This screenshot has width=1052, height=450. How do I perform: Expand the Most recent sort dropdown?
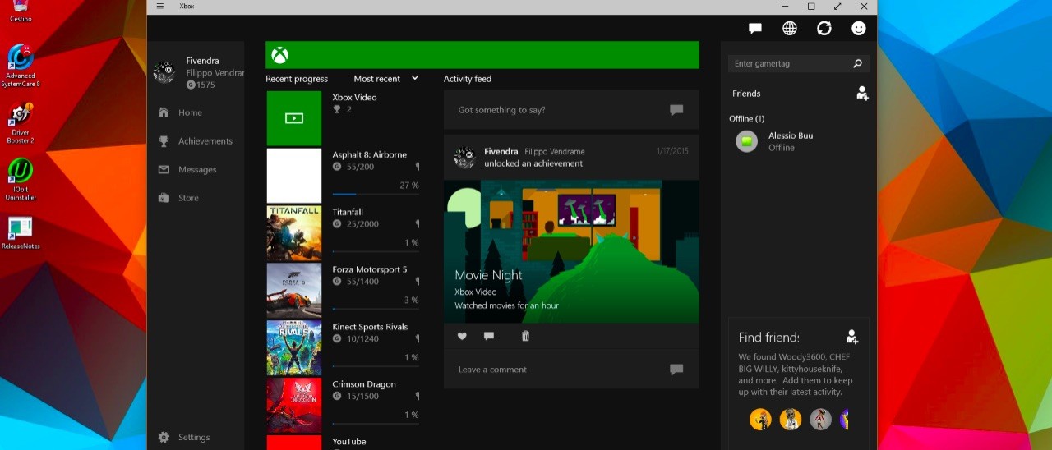(x=385, y=79)
